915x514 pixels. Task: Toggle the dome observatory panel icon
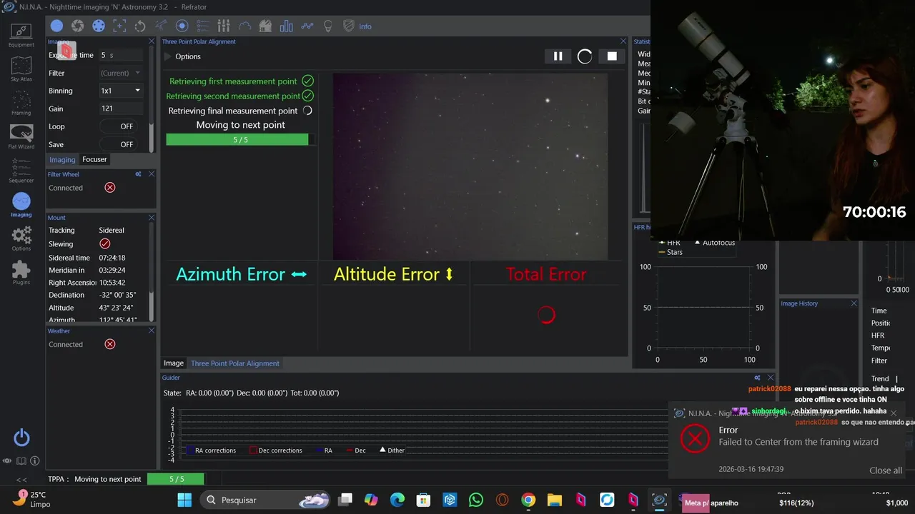click(x=265, y=26)
